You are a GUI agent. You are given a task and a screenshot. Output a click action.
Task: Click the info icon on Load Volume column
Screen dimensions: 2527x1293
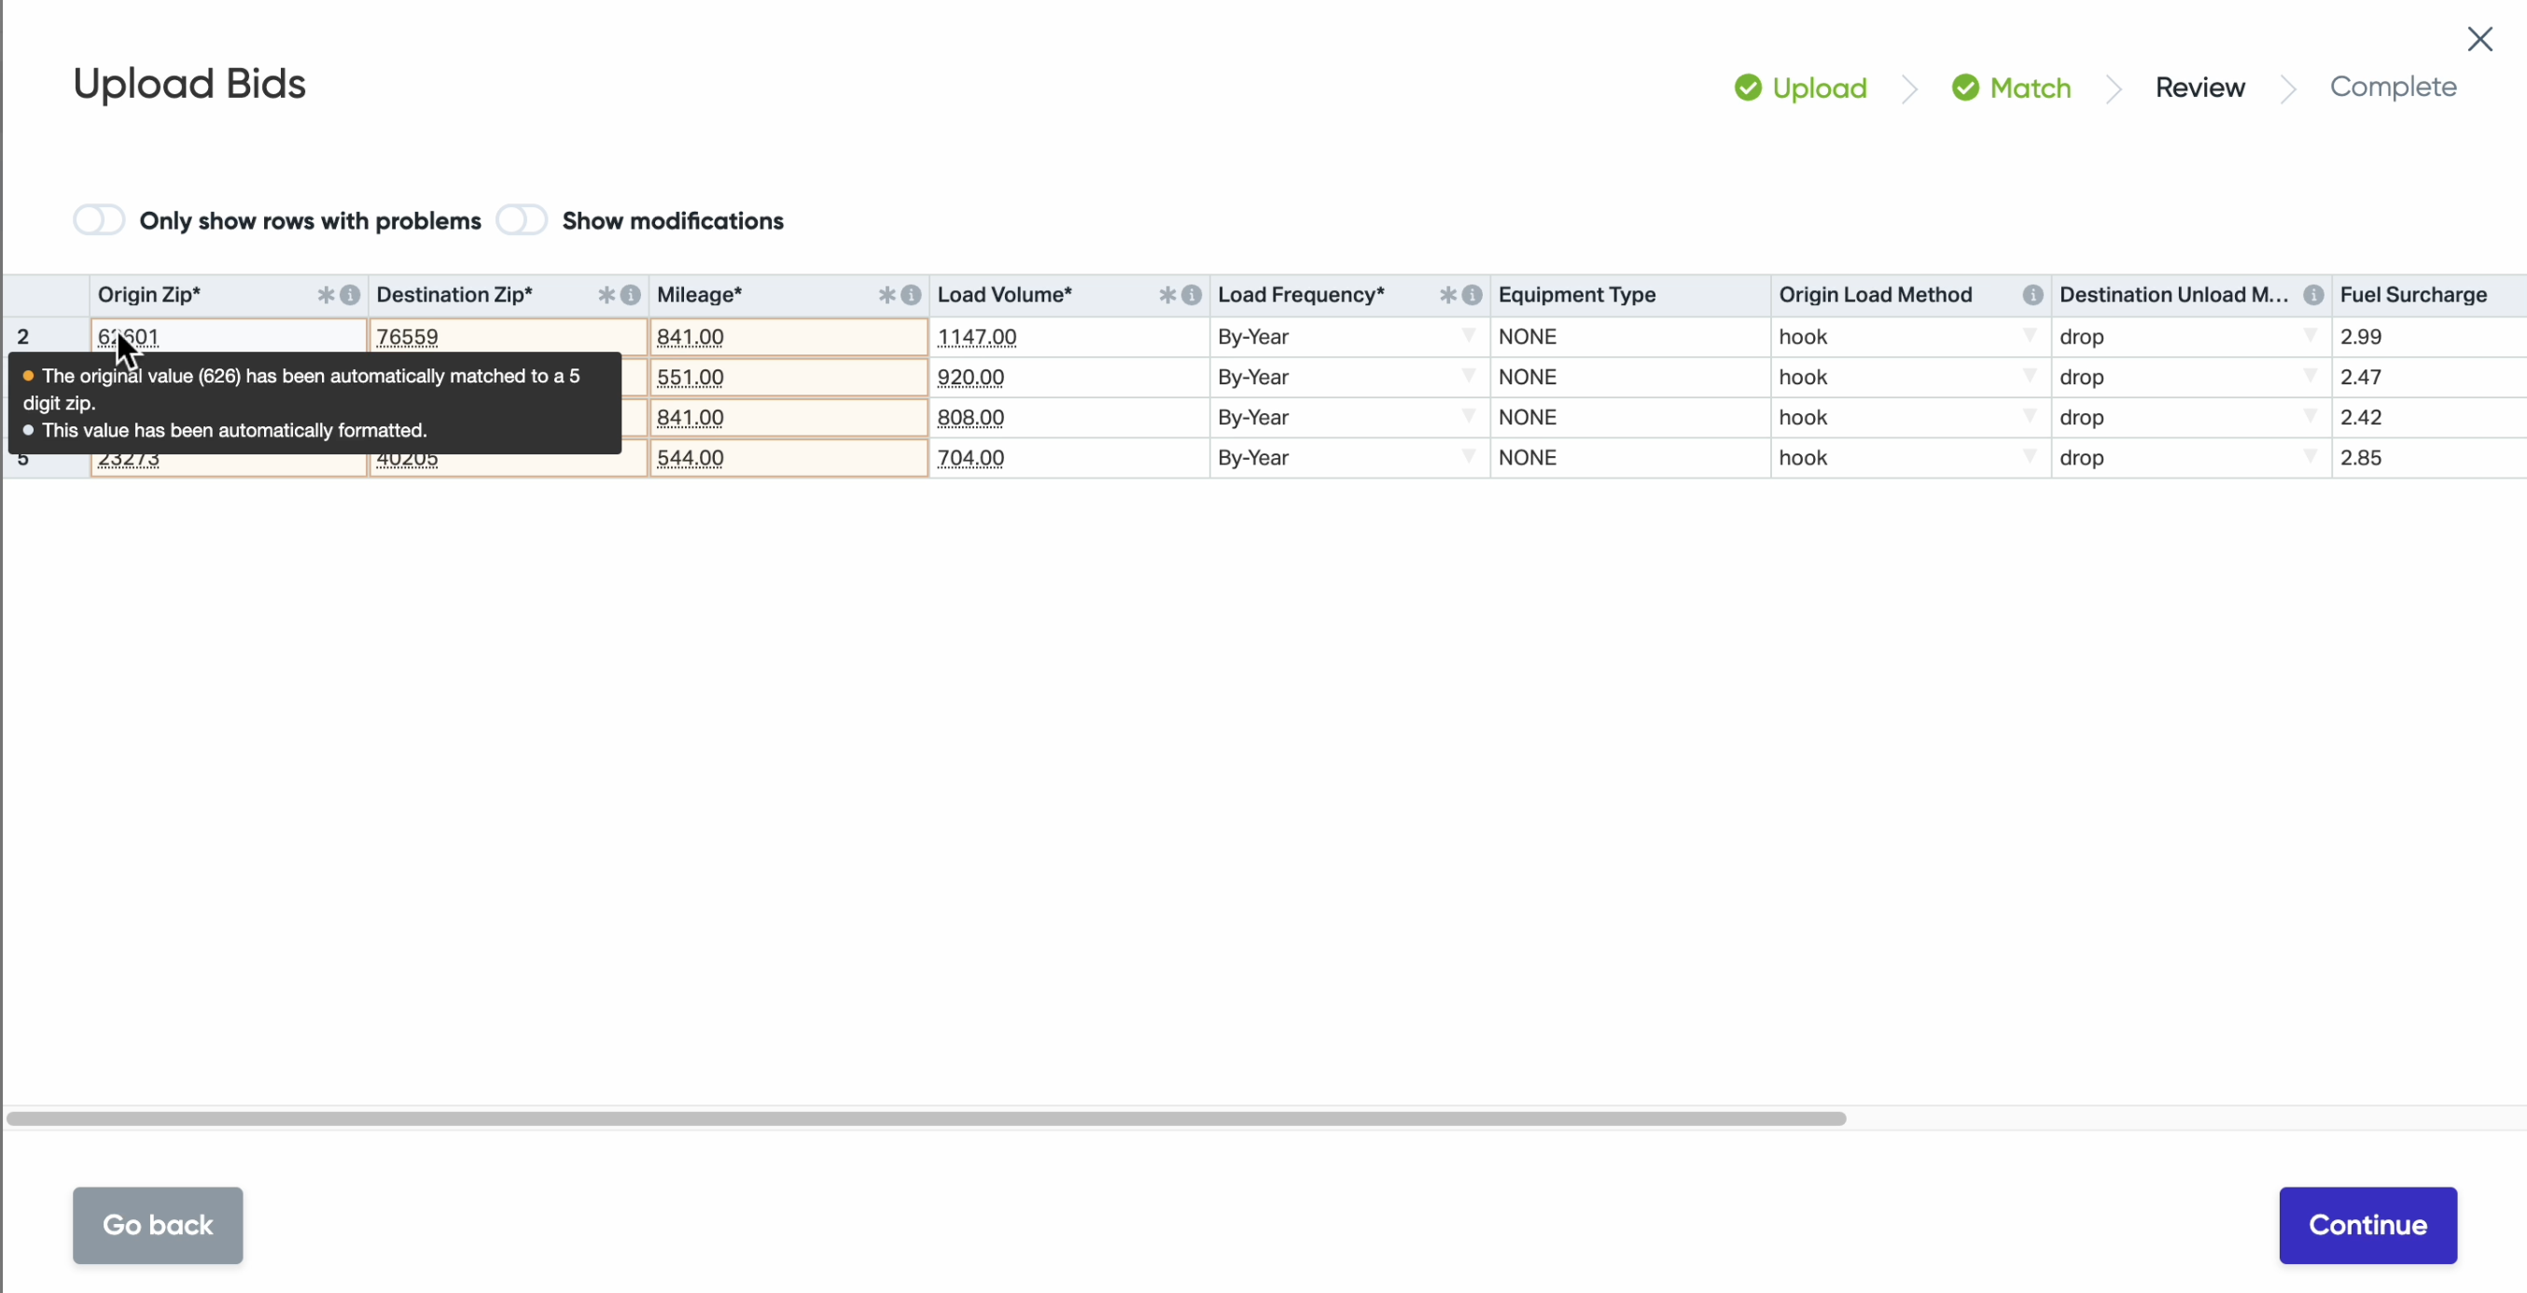[x=1191, y=296]
